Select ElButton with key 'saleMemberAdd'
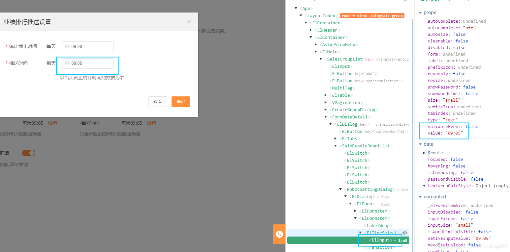Image resolution: width=510 pixels, height=252 pixels. (x=374, y=132)
